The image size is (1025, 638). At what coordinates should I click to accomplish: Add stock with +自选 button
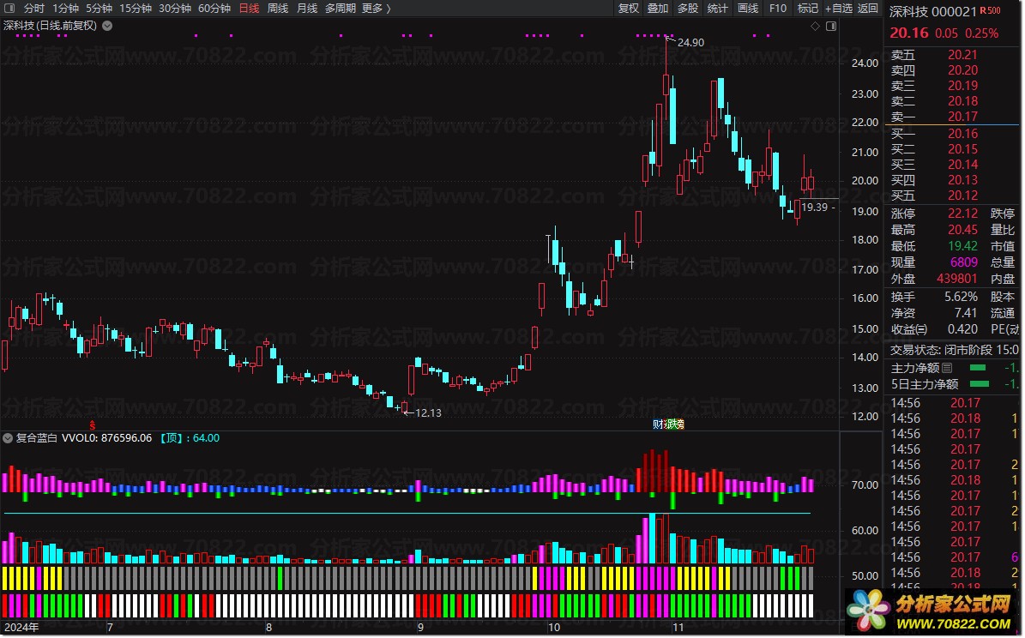[x=839, y=9]
